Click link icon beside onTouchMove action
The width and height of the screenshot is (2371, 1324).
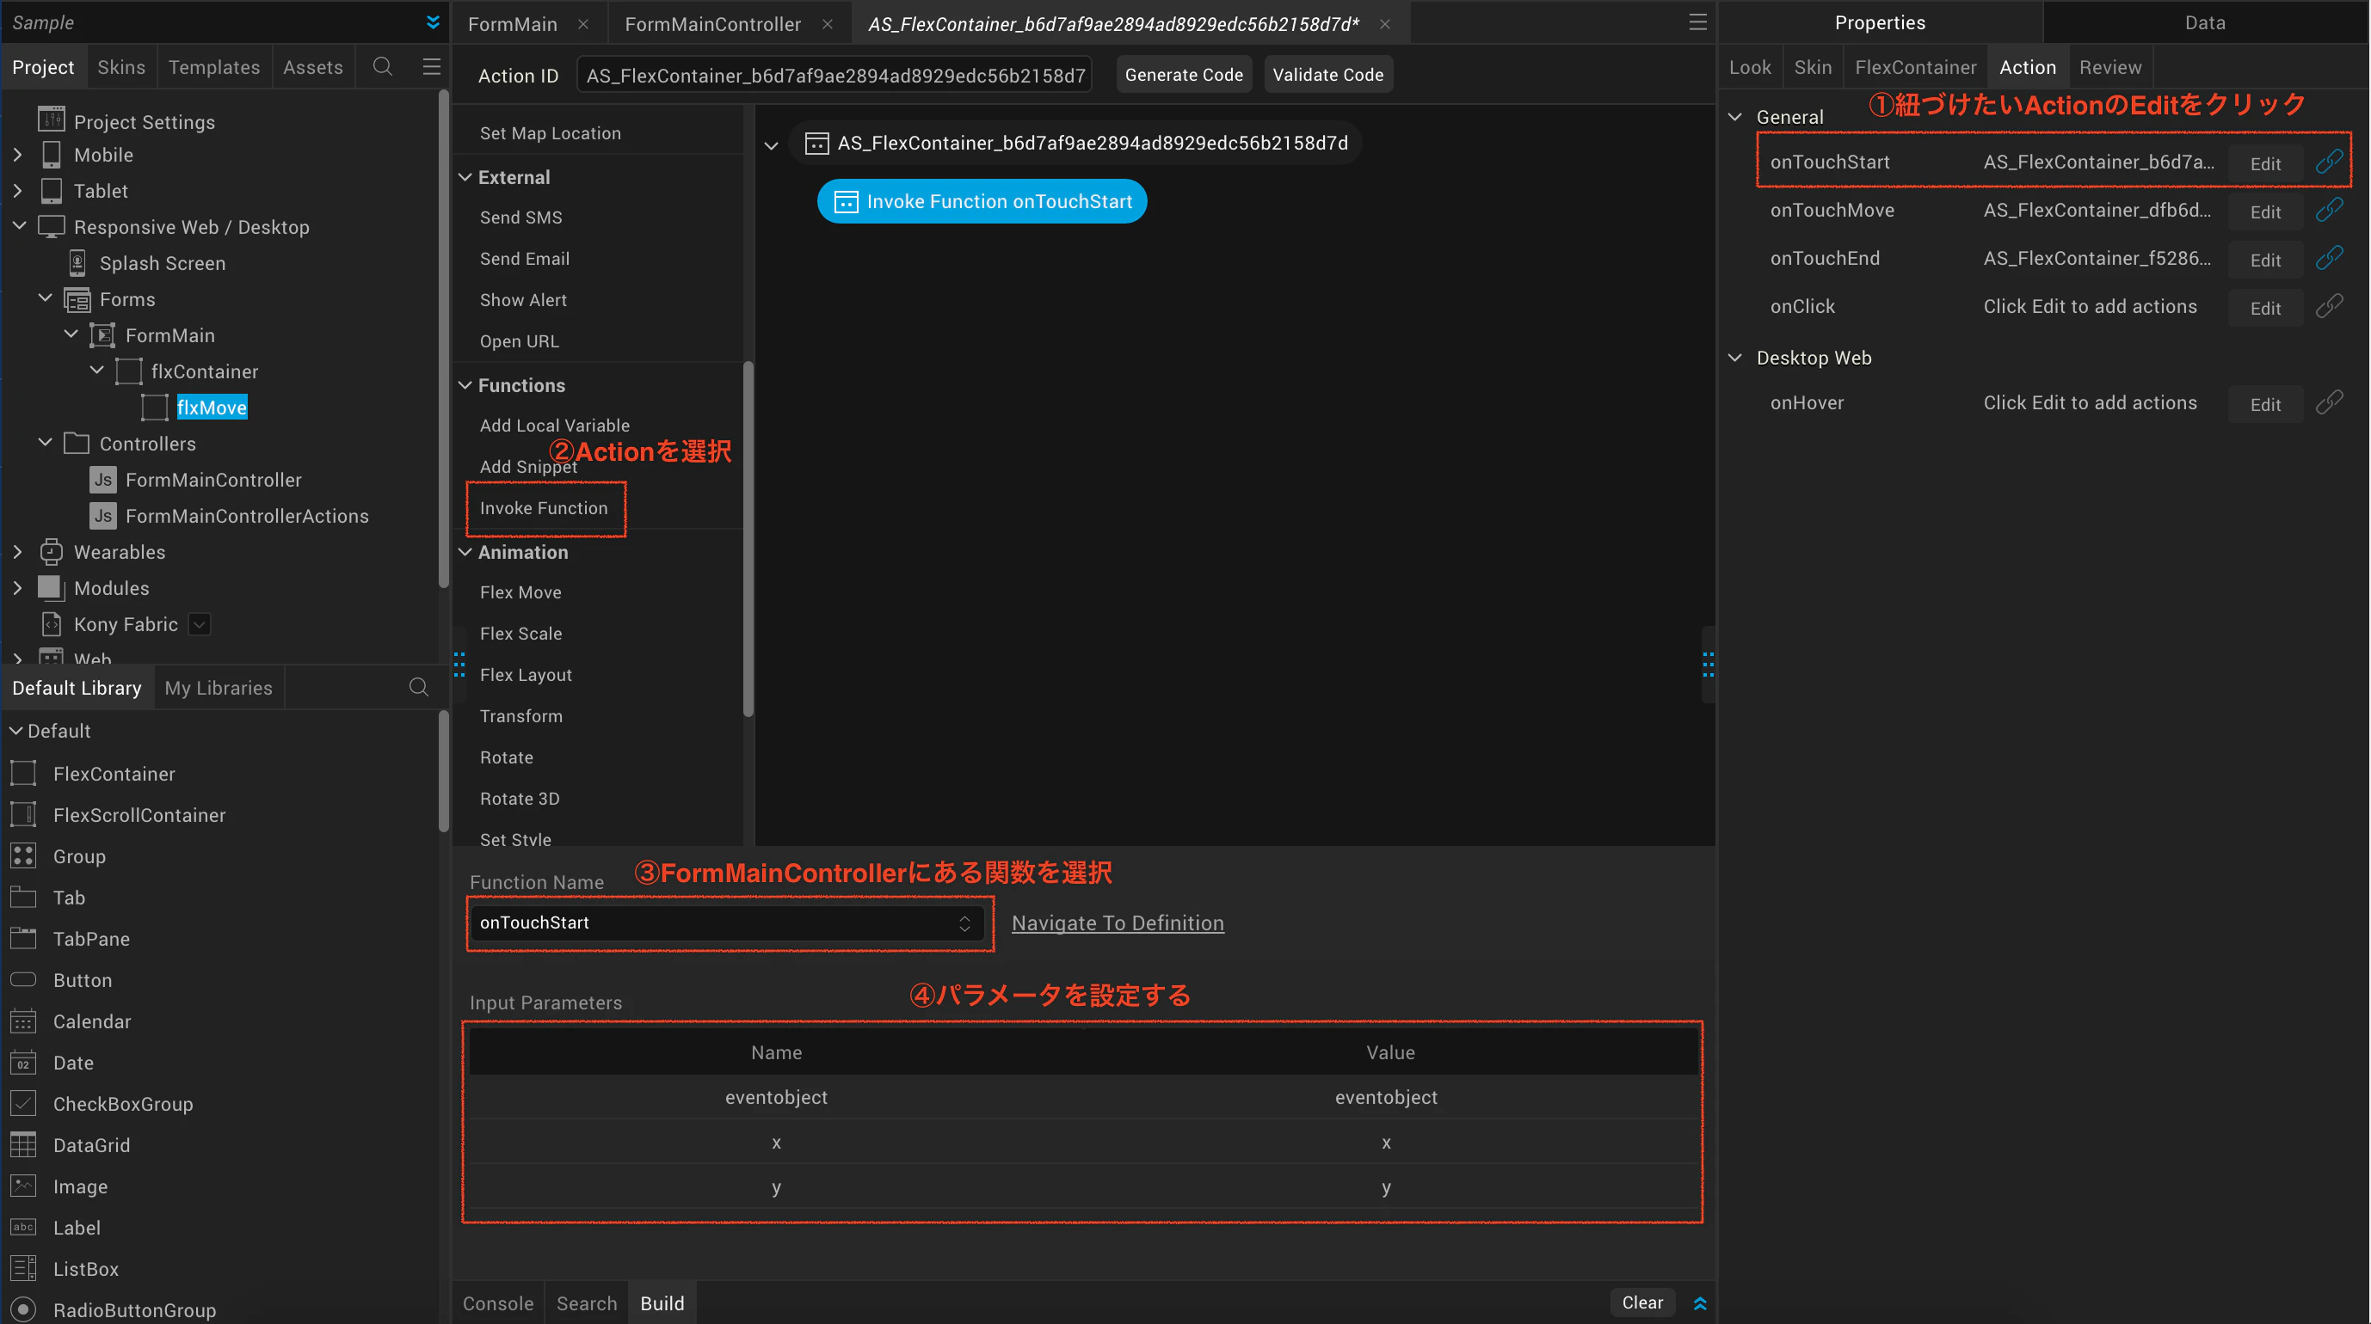coord(2329,210)
